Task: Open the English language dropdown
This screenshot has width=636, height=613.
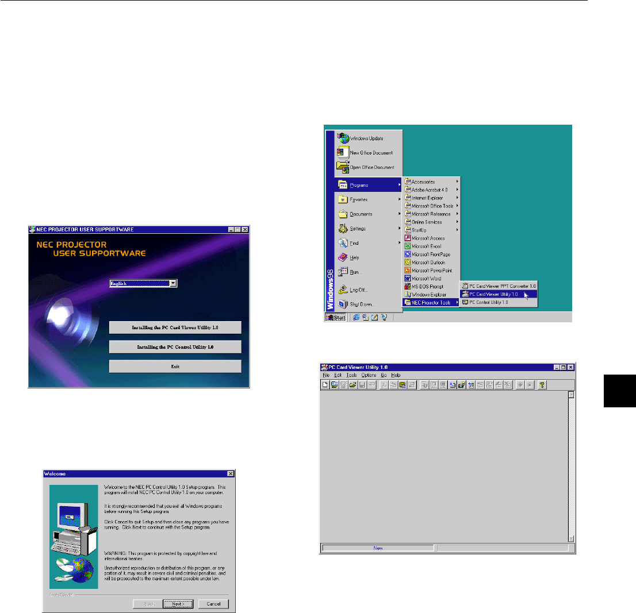Action: 173,283
